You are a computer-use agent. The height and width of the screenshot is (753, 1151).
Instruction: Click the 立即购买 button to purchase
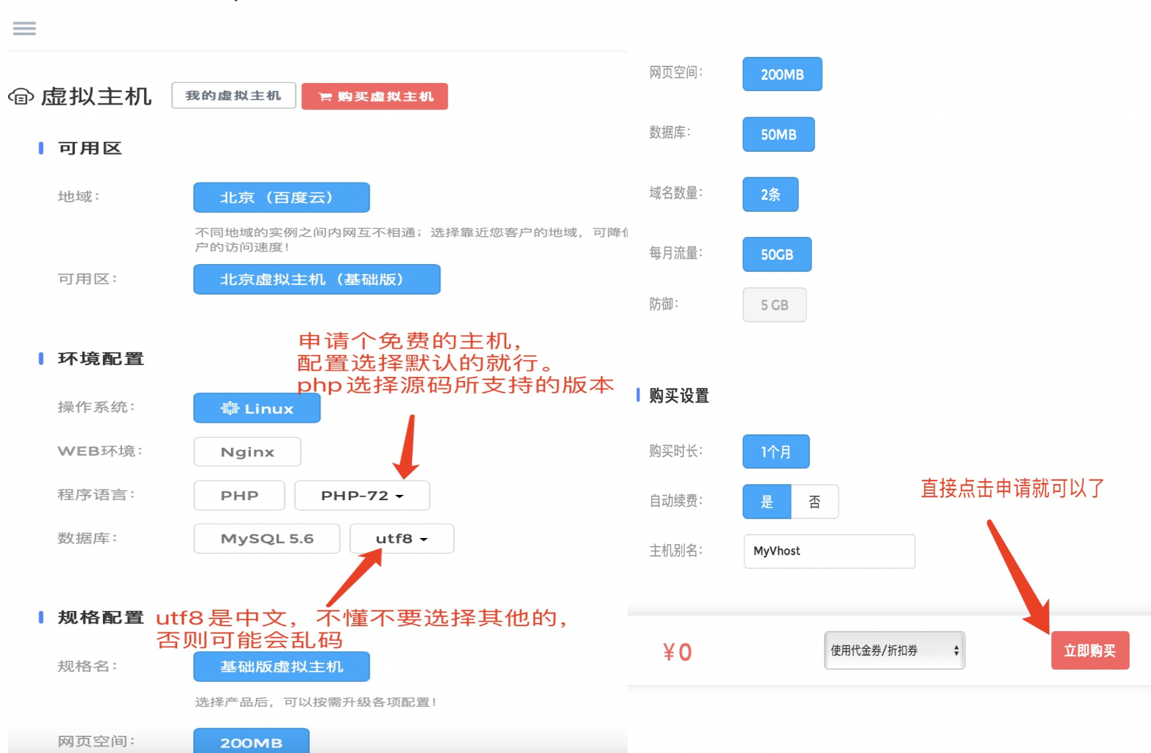[1090, 651]
